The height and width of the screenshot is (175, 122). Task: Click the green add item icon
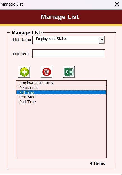click(x=24, y=72)
